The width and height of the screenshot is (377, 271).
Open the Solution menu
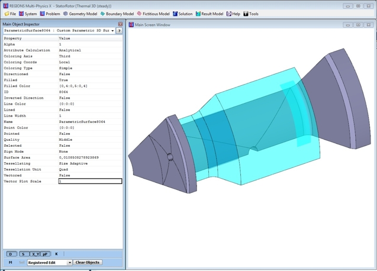(x=182, y=14)
